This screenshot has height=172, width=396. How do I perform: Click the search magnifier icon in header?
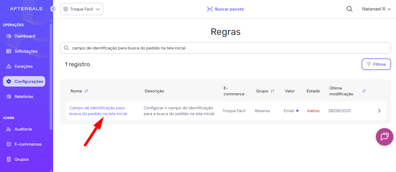349,9
